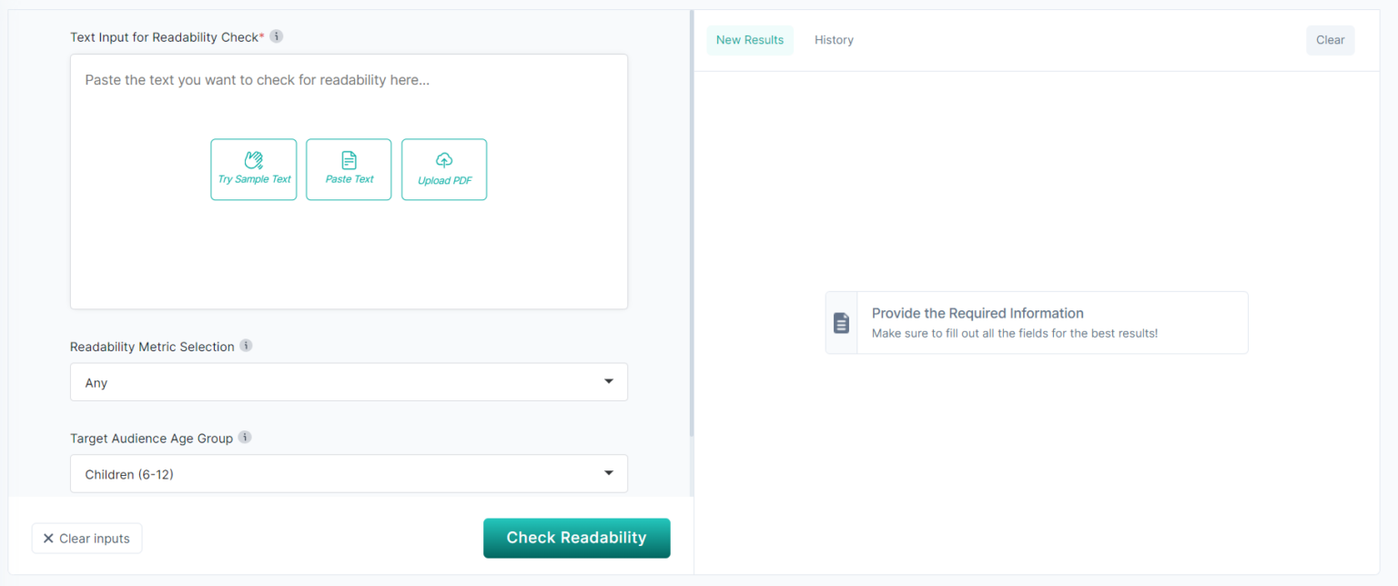
Task: Click the Upload PDF button label
Action: (444, 180)
